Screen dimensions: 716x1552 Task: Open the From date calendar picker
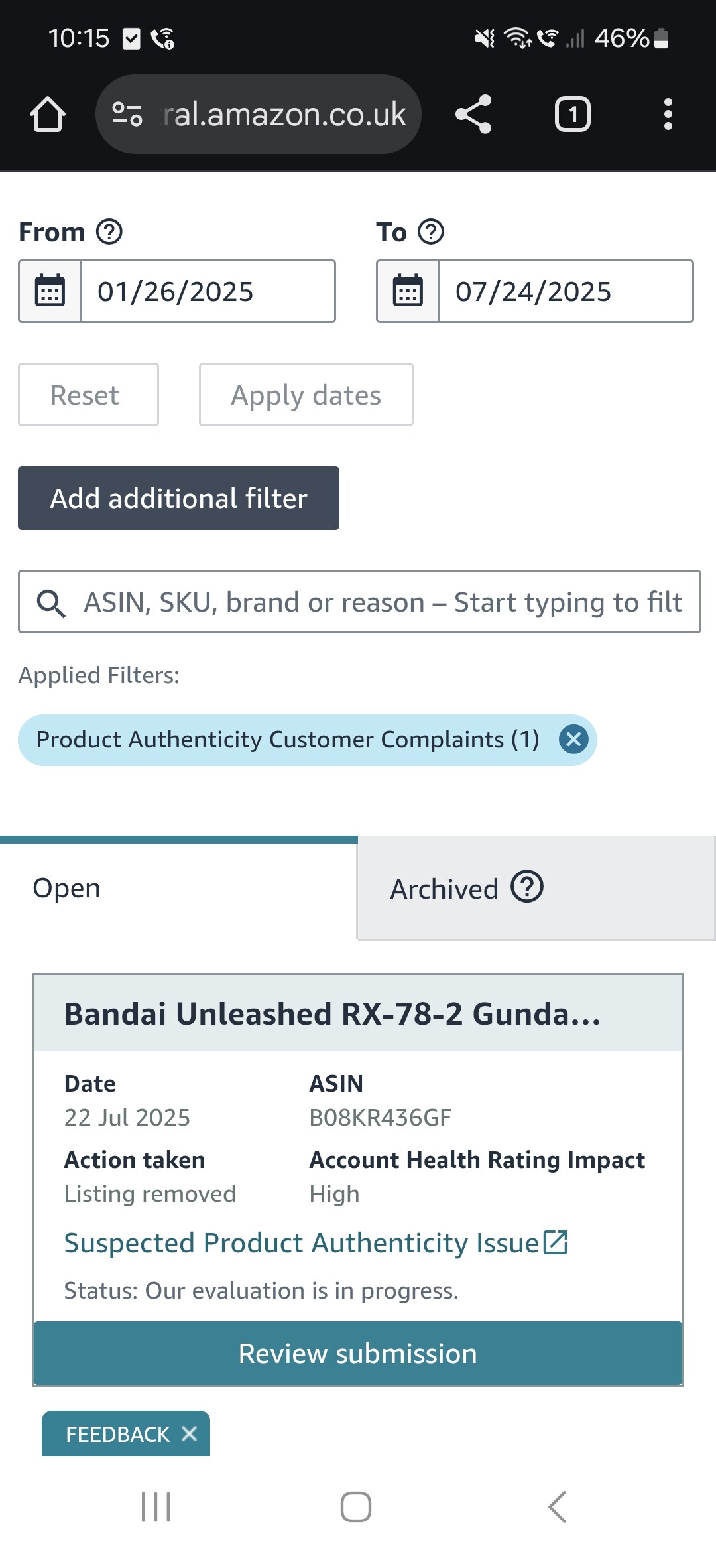pyautogui.click(x=50, y=291)
